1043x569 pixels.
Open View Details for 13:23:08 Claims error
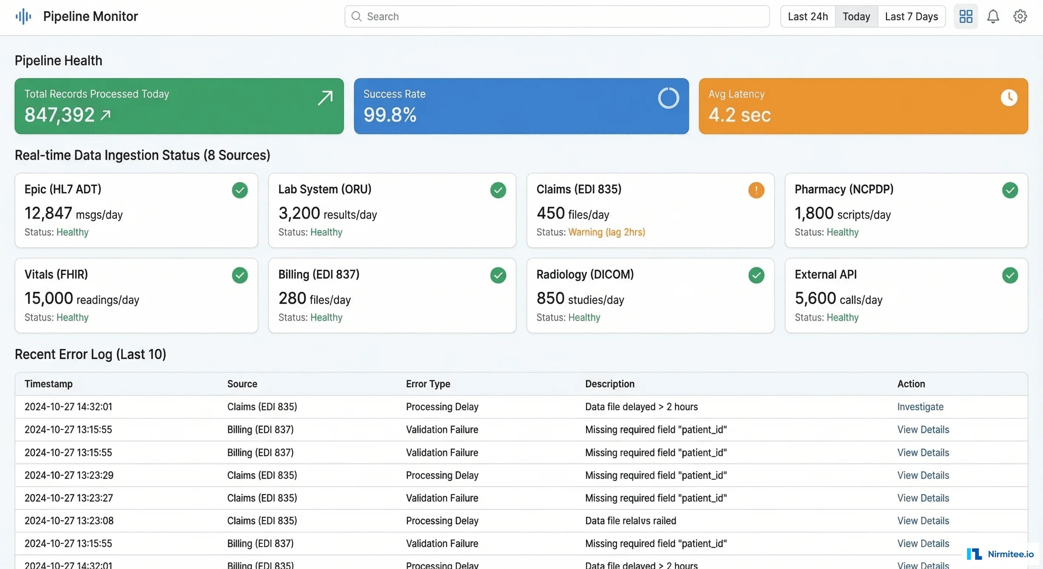[x=923, y=520]
